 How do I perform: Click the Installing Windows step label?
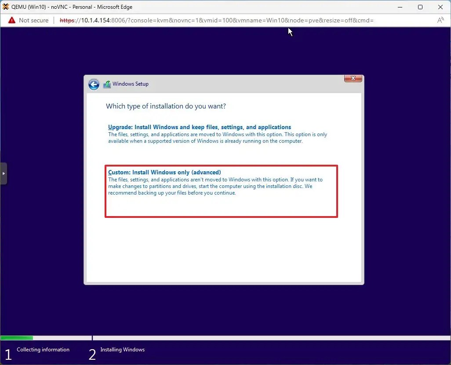(x=122, y=350)
